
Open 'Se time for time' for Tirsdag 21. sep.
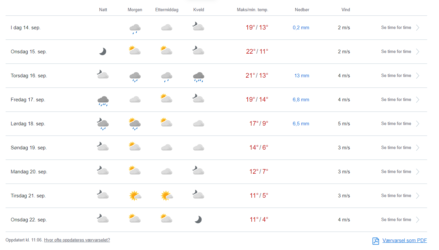point(396,196)
